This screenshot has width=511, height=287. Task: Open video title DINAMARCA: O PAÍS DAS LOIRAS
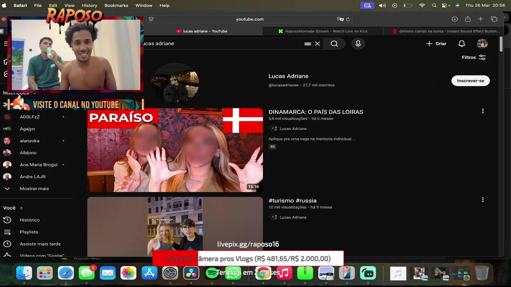point(316,112)
